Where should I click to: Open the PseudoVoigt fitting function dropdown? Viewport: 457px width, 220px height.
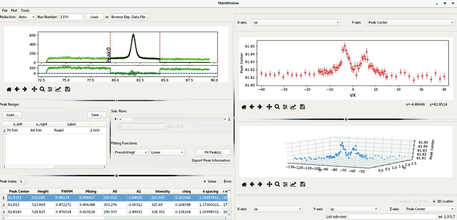(131, 152)
